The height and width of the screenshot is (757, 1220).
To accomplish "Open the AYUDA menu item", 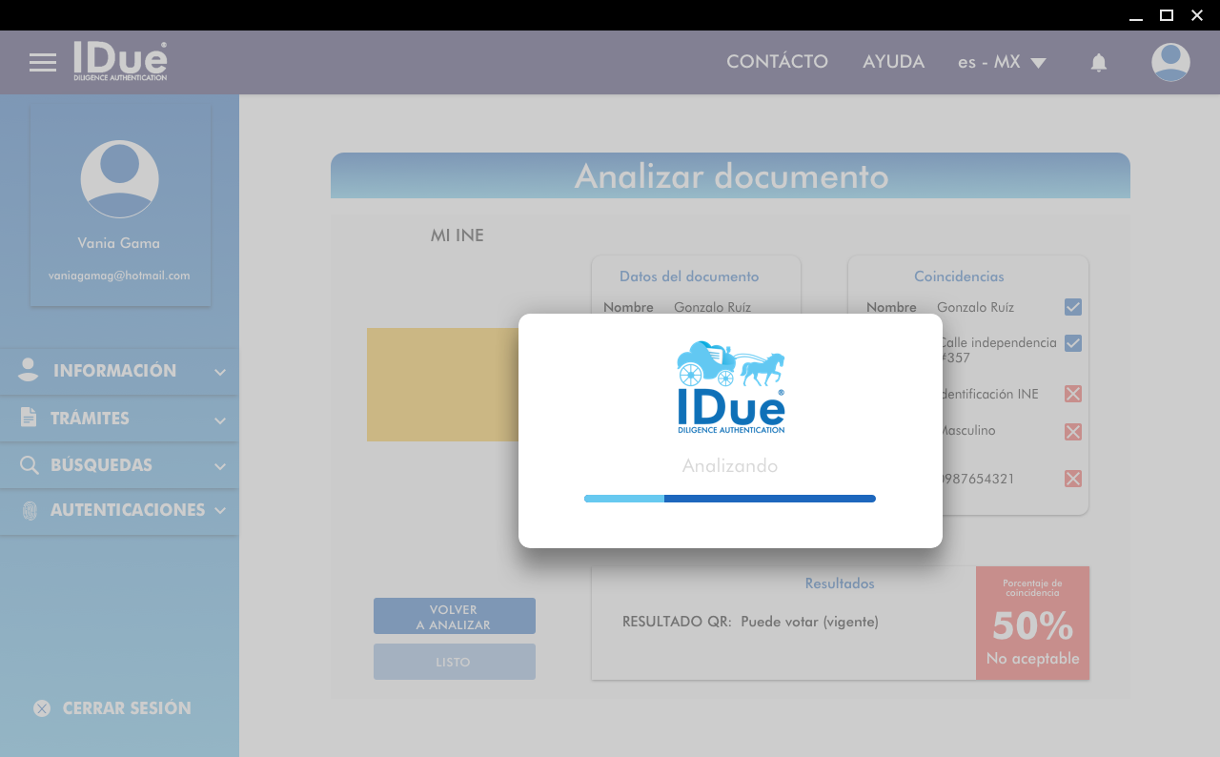I will click(x=893, y=62).
